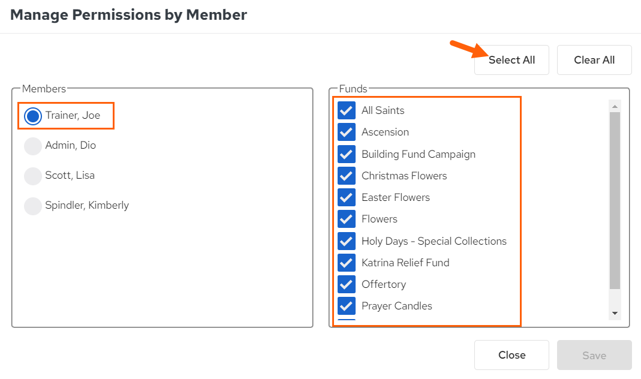Choose Scott, Lisa in Members list
The image size is (641, 379).
click(x=33, y=176)
